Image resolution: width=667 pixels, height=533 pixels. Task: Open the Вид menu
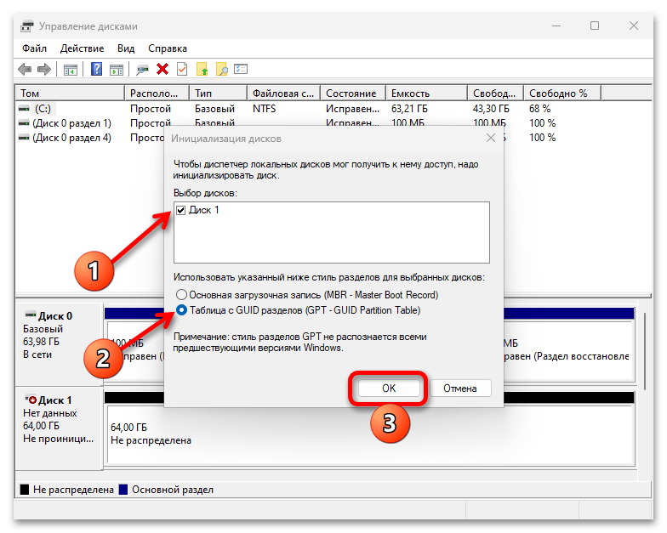point(126,48)
